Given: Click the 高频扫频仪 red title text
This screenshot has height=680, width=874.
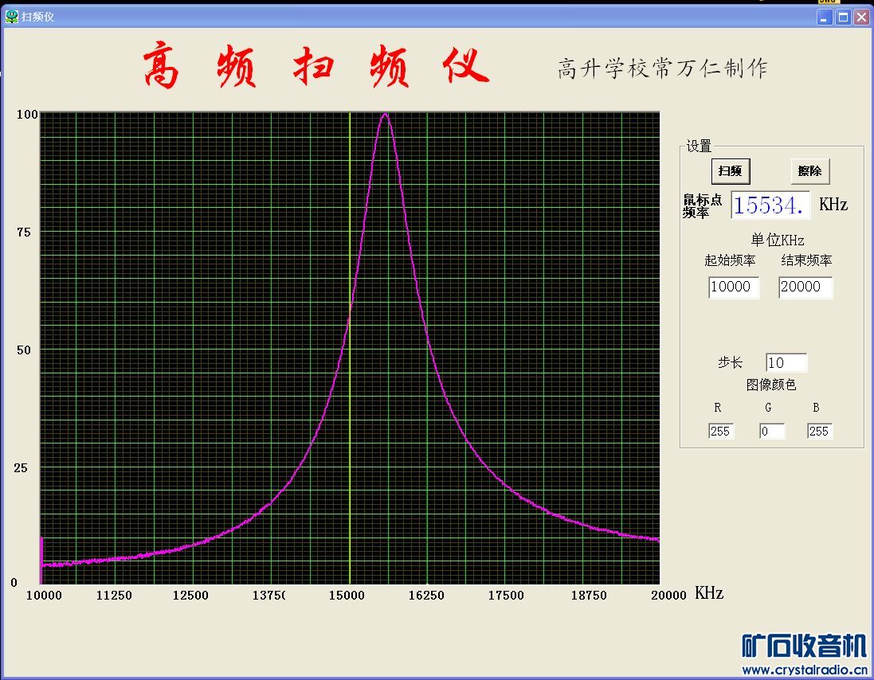Looking at the screenshot, I should click(316, 66).
